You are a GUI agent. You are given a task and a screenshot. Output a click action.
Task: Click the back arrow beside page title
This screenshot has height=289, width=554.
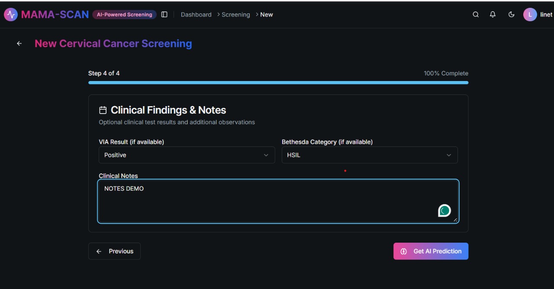(19, 43)
